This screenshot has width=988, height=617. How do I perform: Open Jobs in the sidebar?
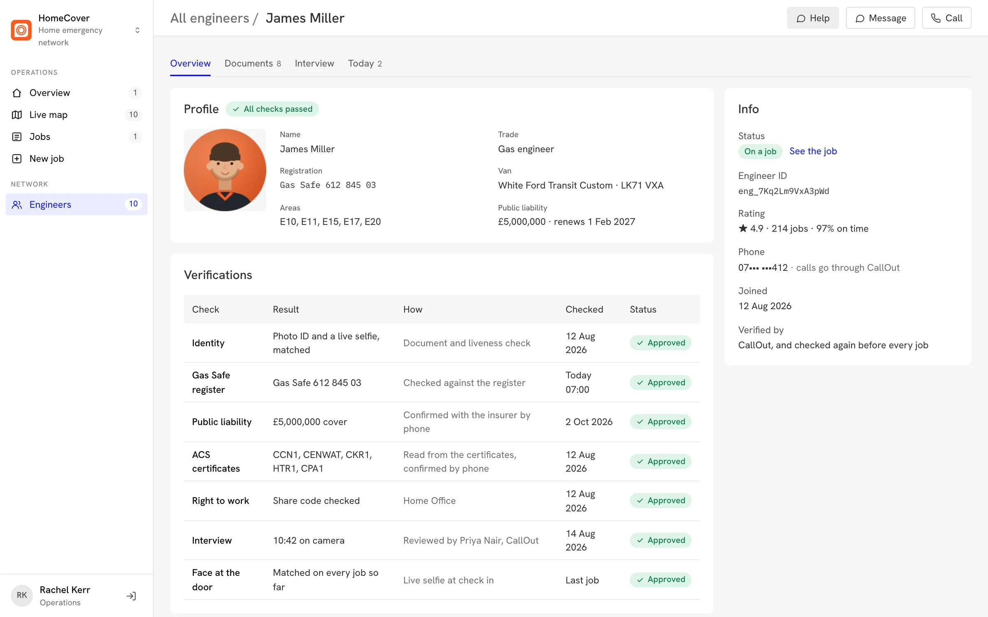coord(77,137)
